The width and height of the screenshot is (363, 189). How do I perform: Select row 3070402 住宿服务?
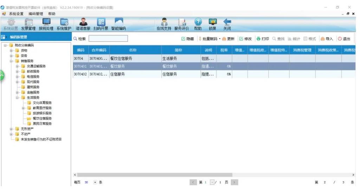coord(214,74)
